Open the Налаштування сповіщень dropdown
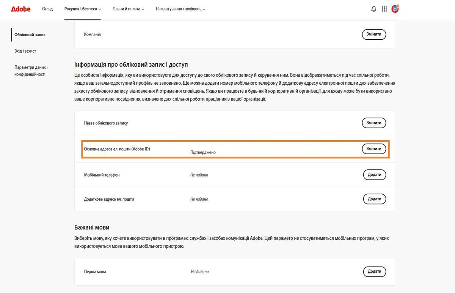 [x=180, y=9]
